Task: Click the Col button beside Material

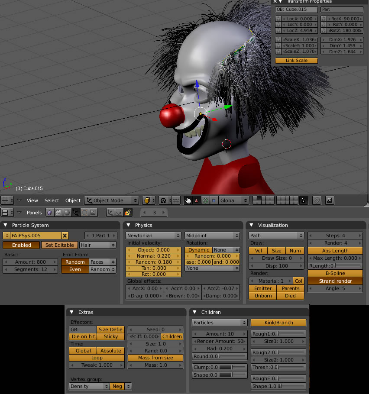Action: (298, 281)
